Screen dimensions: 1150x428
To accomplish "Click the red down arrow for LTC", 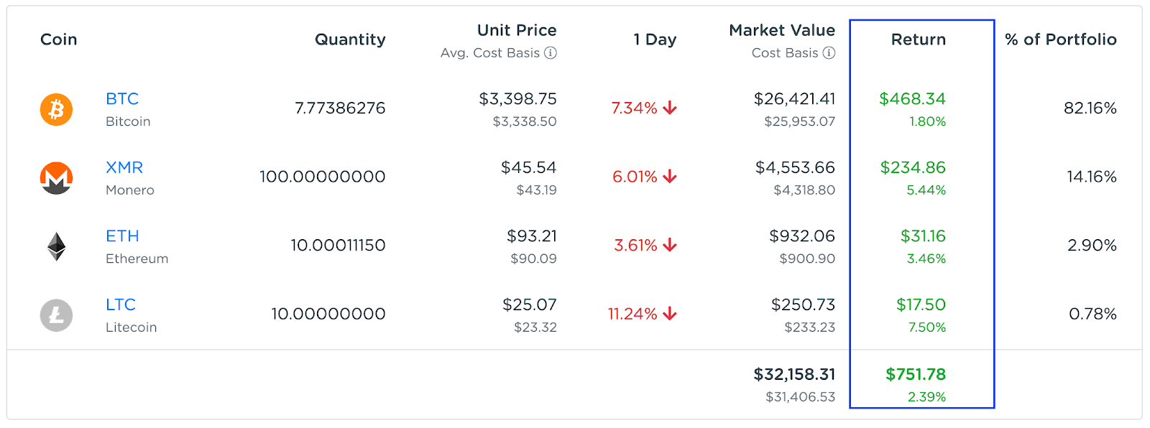I will 670,314.
